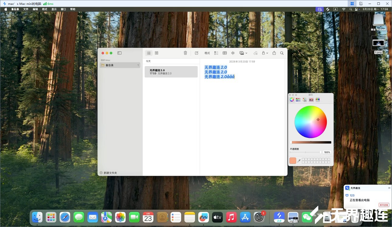The image size is (392, 227).
Task: Toggle the Notes sidebar visibility
Action: (119, 53)
